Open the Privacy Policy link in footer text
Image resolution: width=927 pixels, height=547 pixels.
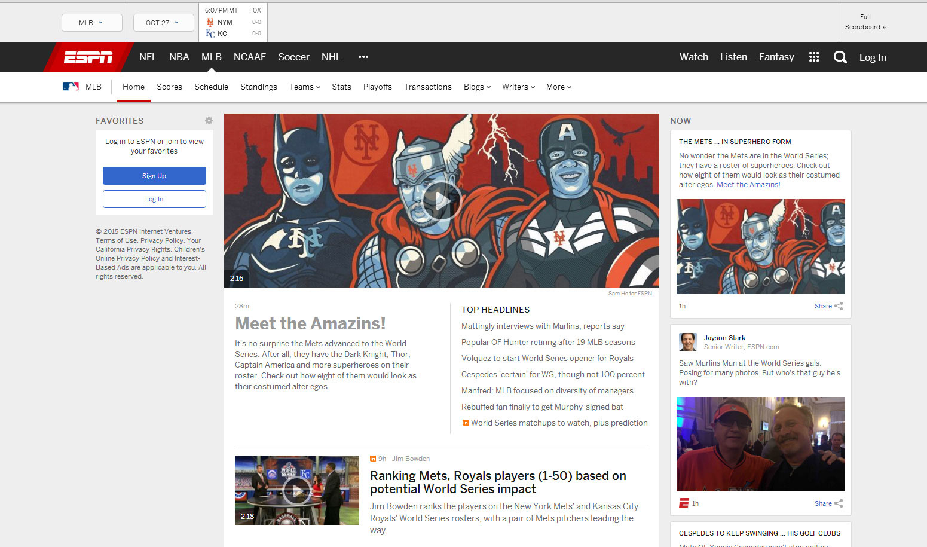(162, 240)
